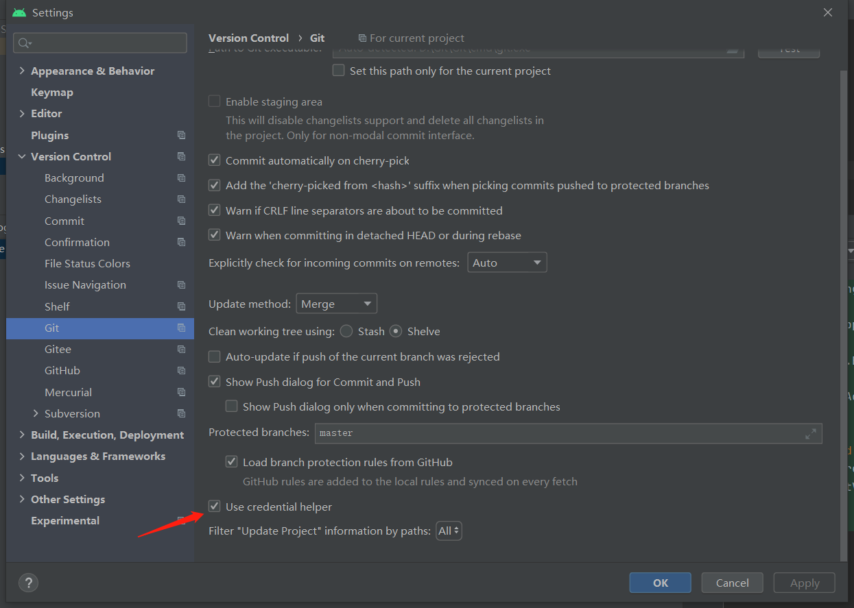Click the Apply button
The height and width of the screenshot is (608, 854).
[805, 583]
